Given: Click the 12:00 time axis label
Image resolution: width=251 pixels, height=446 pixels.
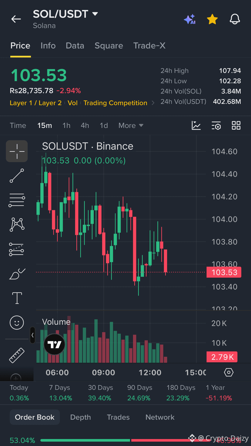Looking at the screenshot, I should click(x=150, y=373).
